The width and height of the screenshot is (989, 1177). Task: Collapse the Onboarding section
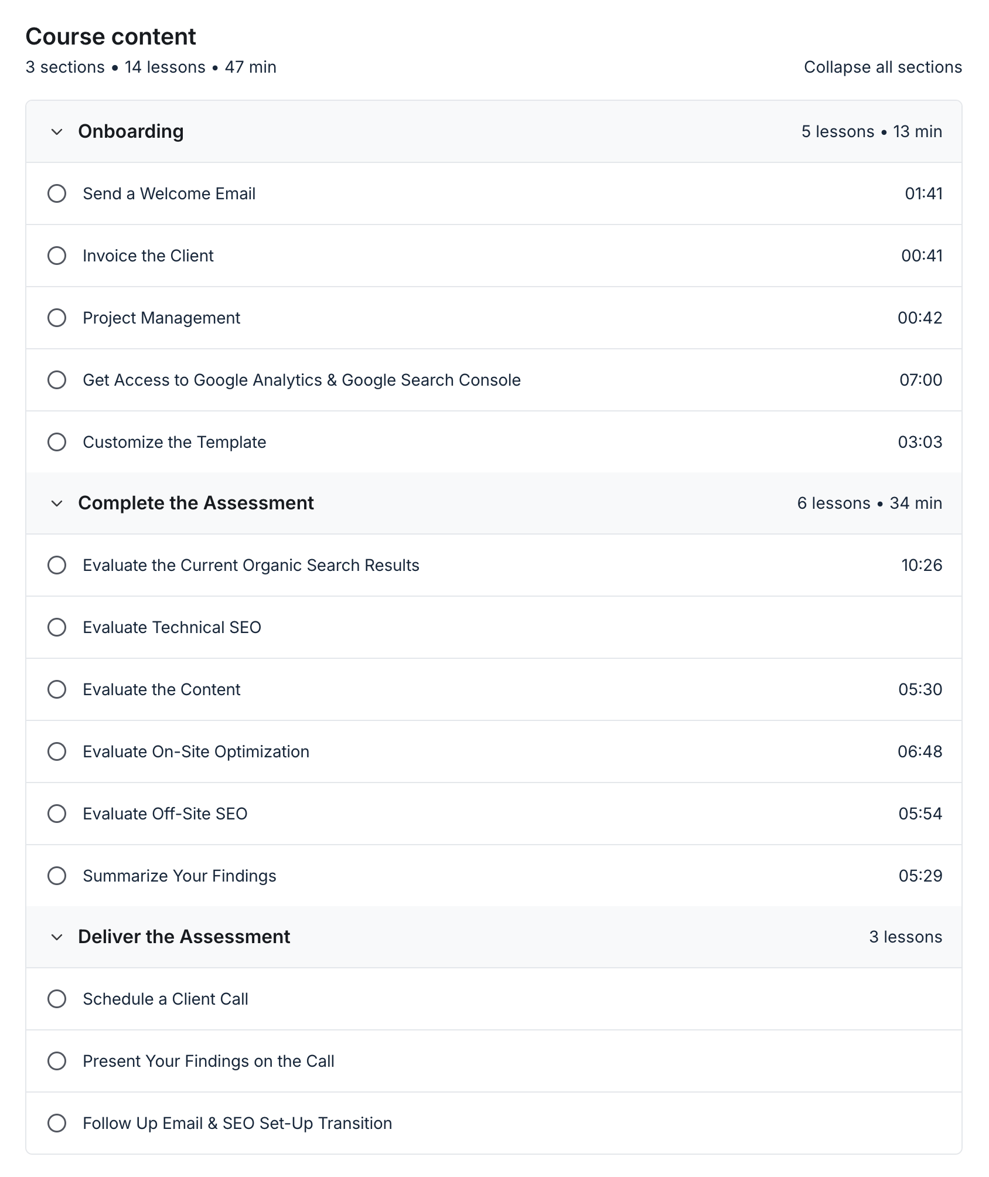(x=57, y=131)
